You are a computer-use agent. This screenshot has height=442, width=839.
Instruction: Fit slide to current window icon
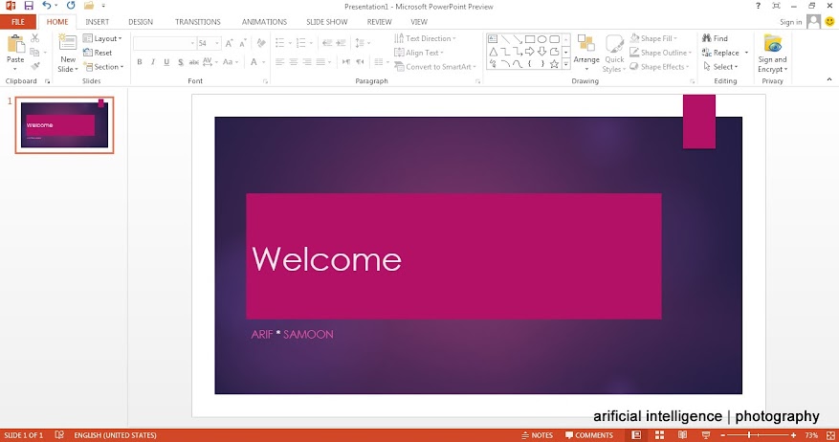(830, 435)
